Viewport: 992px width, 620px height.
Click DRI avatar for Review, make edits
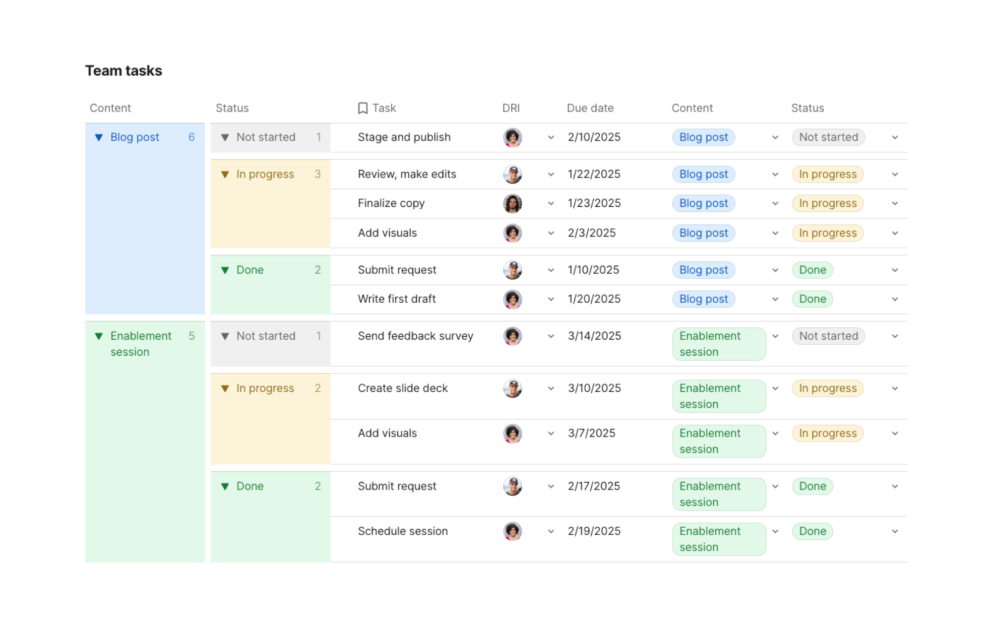click(x=512, y=175)
